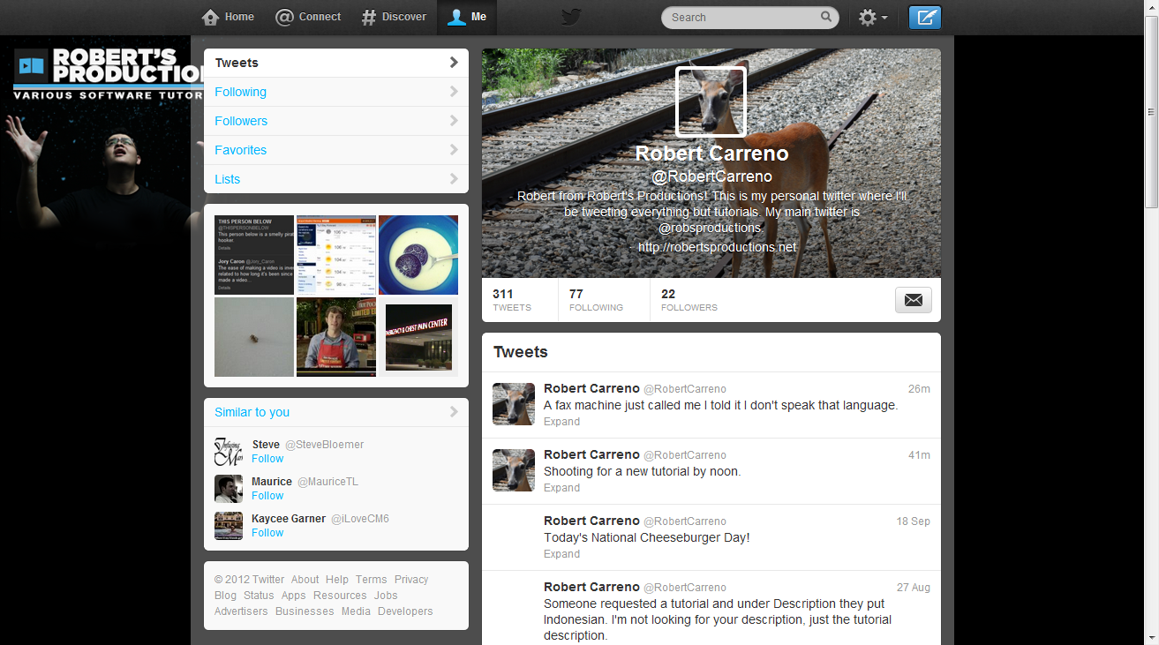Image resolution: width=1159 pixels, height=645 pixels.
Task: Click chevron on Following row
Action: [454, 92]
